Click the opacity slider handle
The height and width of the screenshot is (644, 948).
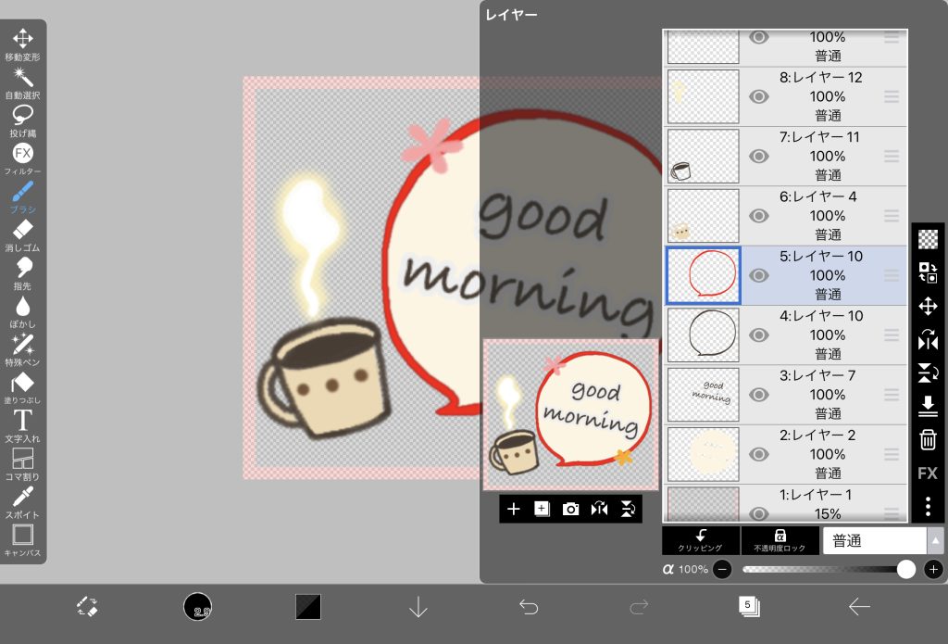tap(906, 570)
